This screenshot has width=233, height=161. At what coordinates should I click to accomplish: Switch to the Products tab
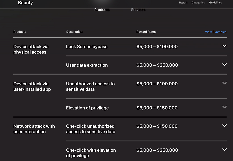click(x=102, y=10)
